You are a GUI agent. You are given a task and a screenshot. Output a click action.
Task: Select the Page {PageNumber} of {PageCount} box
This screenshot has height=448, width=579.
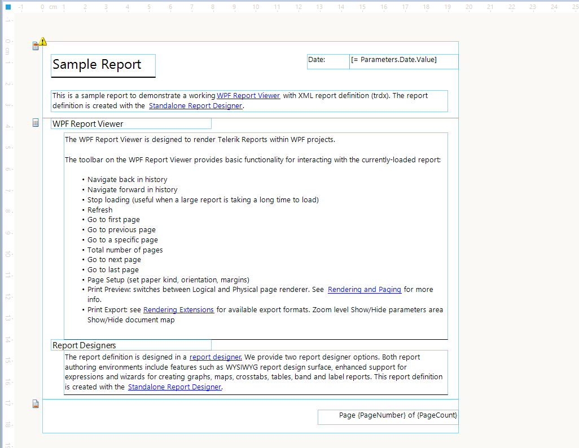click(388, 417)
